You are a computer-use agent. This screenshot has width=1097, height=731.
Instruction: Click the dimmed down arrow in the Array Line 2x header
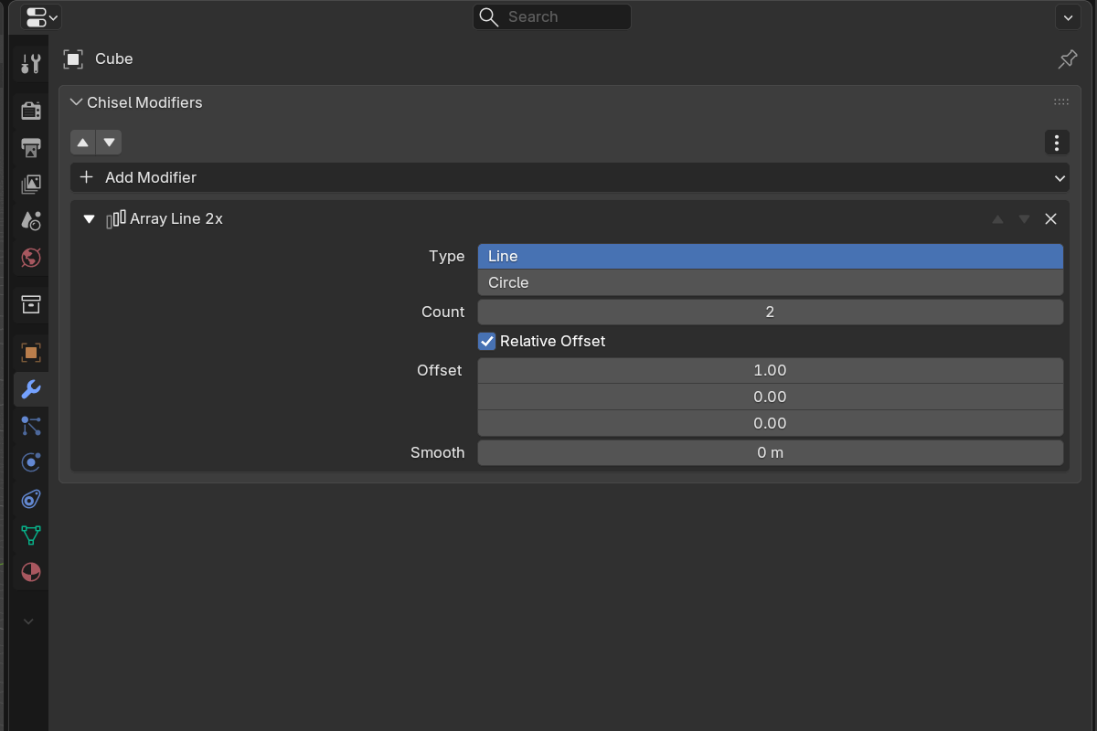tap(1024, 219)
